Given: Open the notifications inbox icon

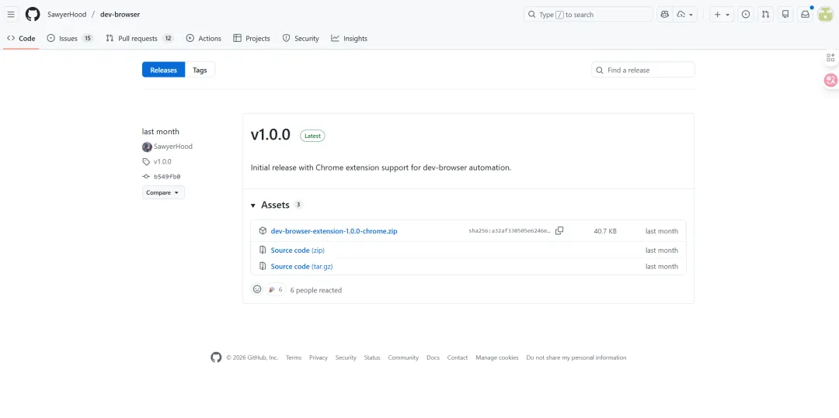Looking at the screenshot, I should (805, 14).
